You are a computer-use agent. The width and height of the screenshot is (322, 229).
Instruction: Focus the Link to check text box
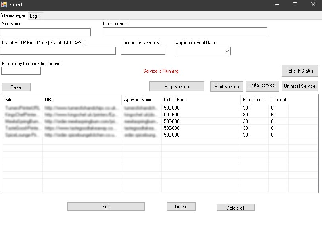[x=185, y=31]
